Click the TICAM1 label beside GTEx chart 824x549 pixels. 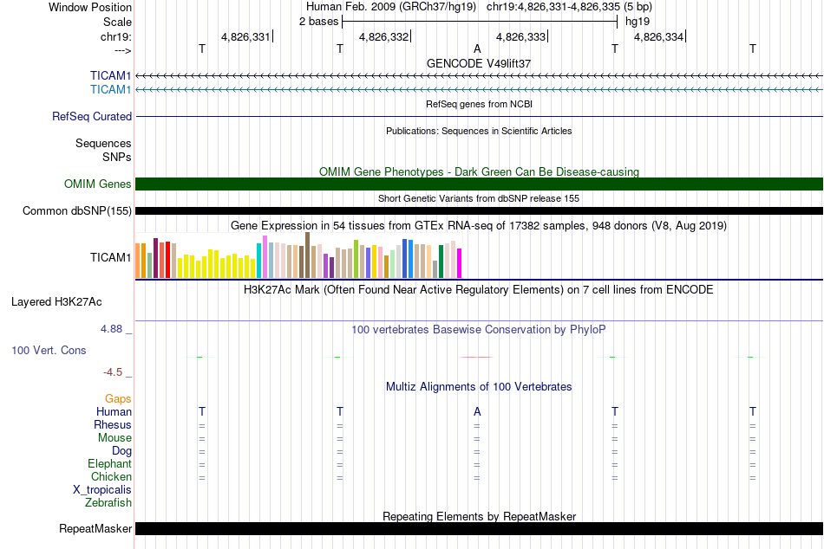point(110,257)
